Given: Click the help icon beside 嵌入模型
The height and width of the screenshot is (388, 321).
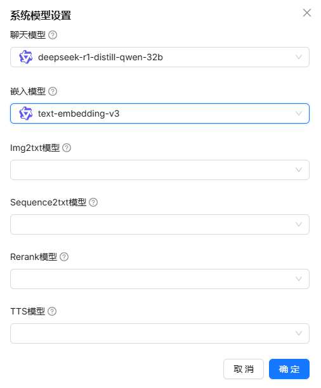Looking at the screenshot, I should pos(53,91).
